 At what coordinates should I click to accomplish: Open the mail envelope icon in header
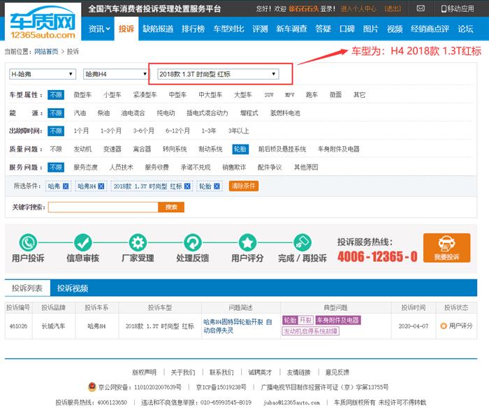[421, 8]
